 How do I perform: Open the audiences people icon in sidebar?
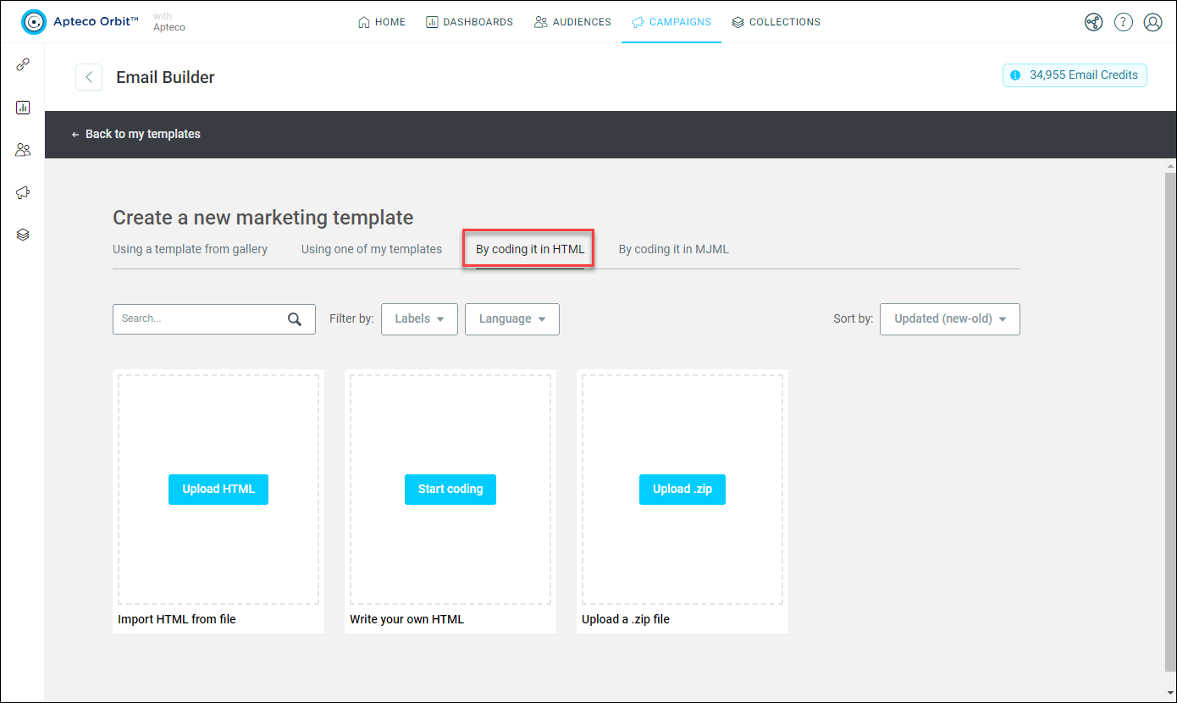click(x=23, y=150)
